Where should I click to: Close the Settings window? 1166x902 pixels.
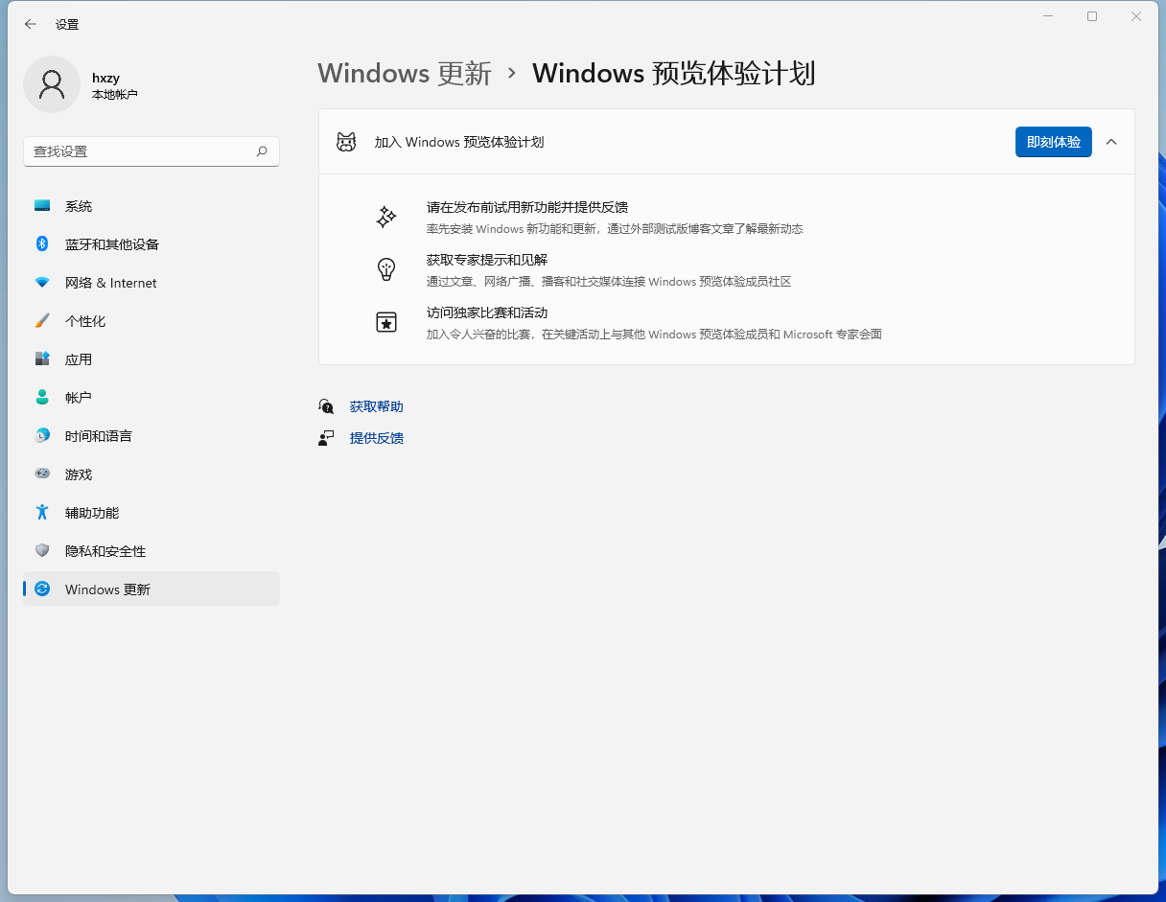coord(1136,16)
